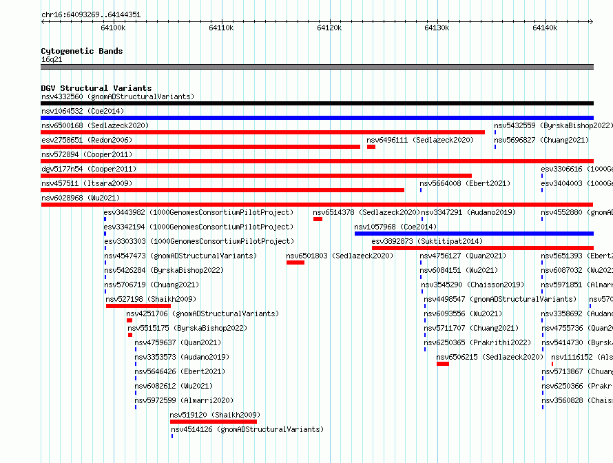Open variant dgv5177n54 (Cooper2011)
613x463 pixels.
point(89,169)
